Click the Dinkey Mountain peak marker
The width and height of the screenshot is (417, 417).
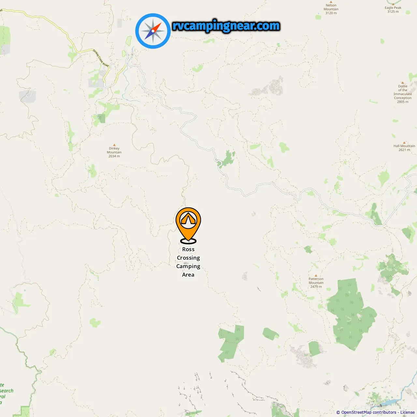click(x=114, y=145)
